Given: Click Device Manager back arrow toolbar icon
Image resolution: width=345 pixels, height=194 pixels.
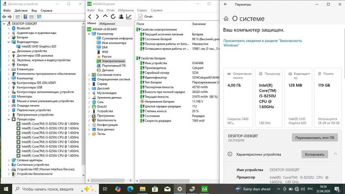Looking at the screenshot, I should click(4, 17).
